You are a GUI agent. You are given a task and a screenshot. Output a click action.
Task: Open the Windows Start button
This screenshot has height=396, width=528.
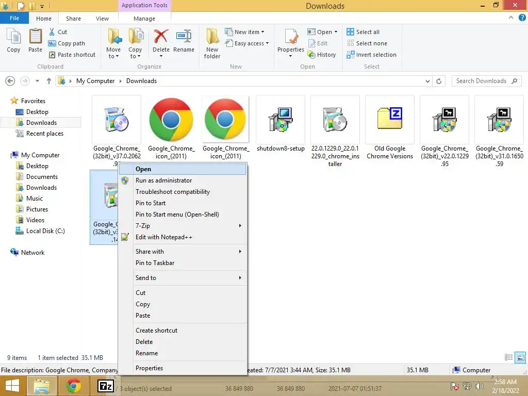click(x=12, y=386)
